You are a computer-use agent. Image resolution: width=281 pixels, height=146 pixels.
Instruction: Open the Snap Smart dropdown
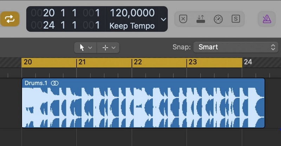(236, 47)
